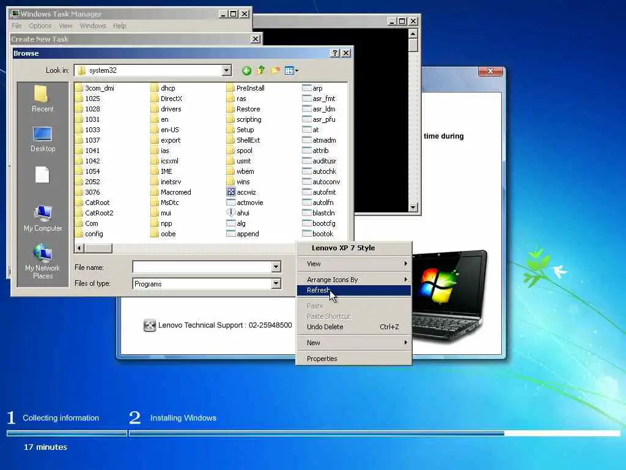Viewport: 626px width, 470px height.
Task: Select the Macromed folder
Action: coord(171,192)
